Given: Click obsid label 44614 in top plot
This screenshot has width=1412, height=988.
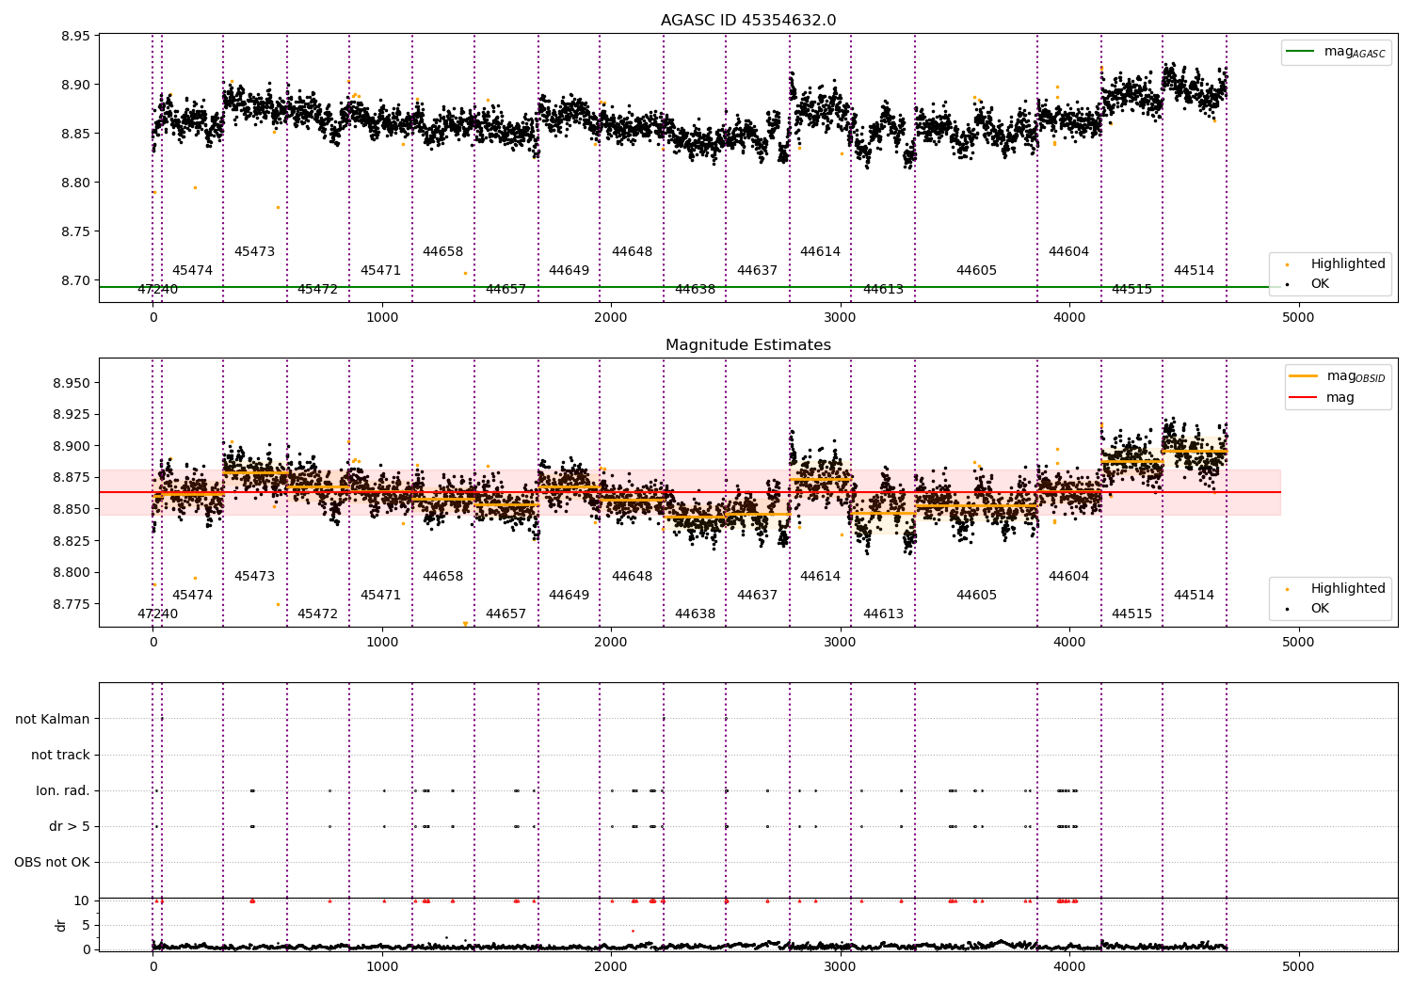Looking at the screenshot, I should (x=820, y=252).
